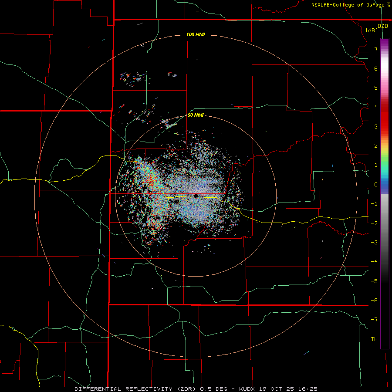Click the "TH" threshold label on the scale

[374, 339]
